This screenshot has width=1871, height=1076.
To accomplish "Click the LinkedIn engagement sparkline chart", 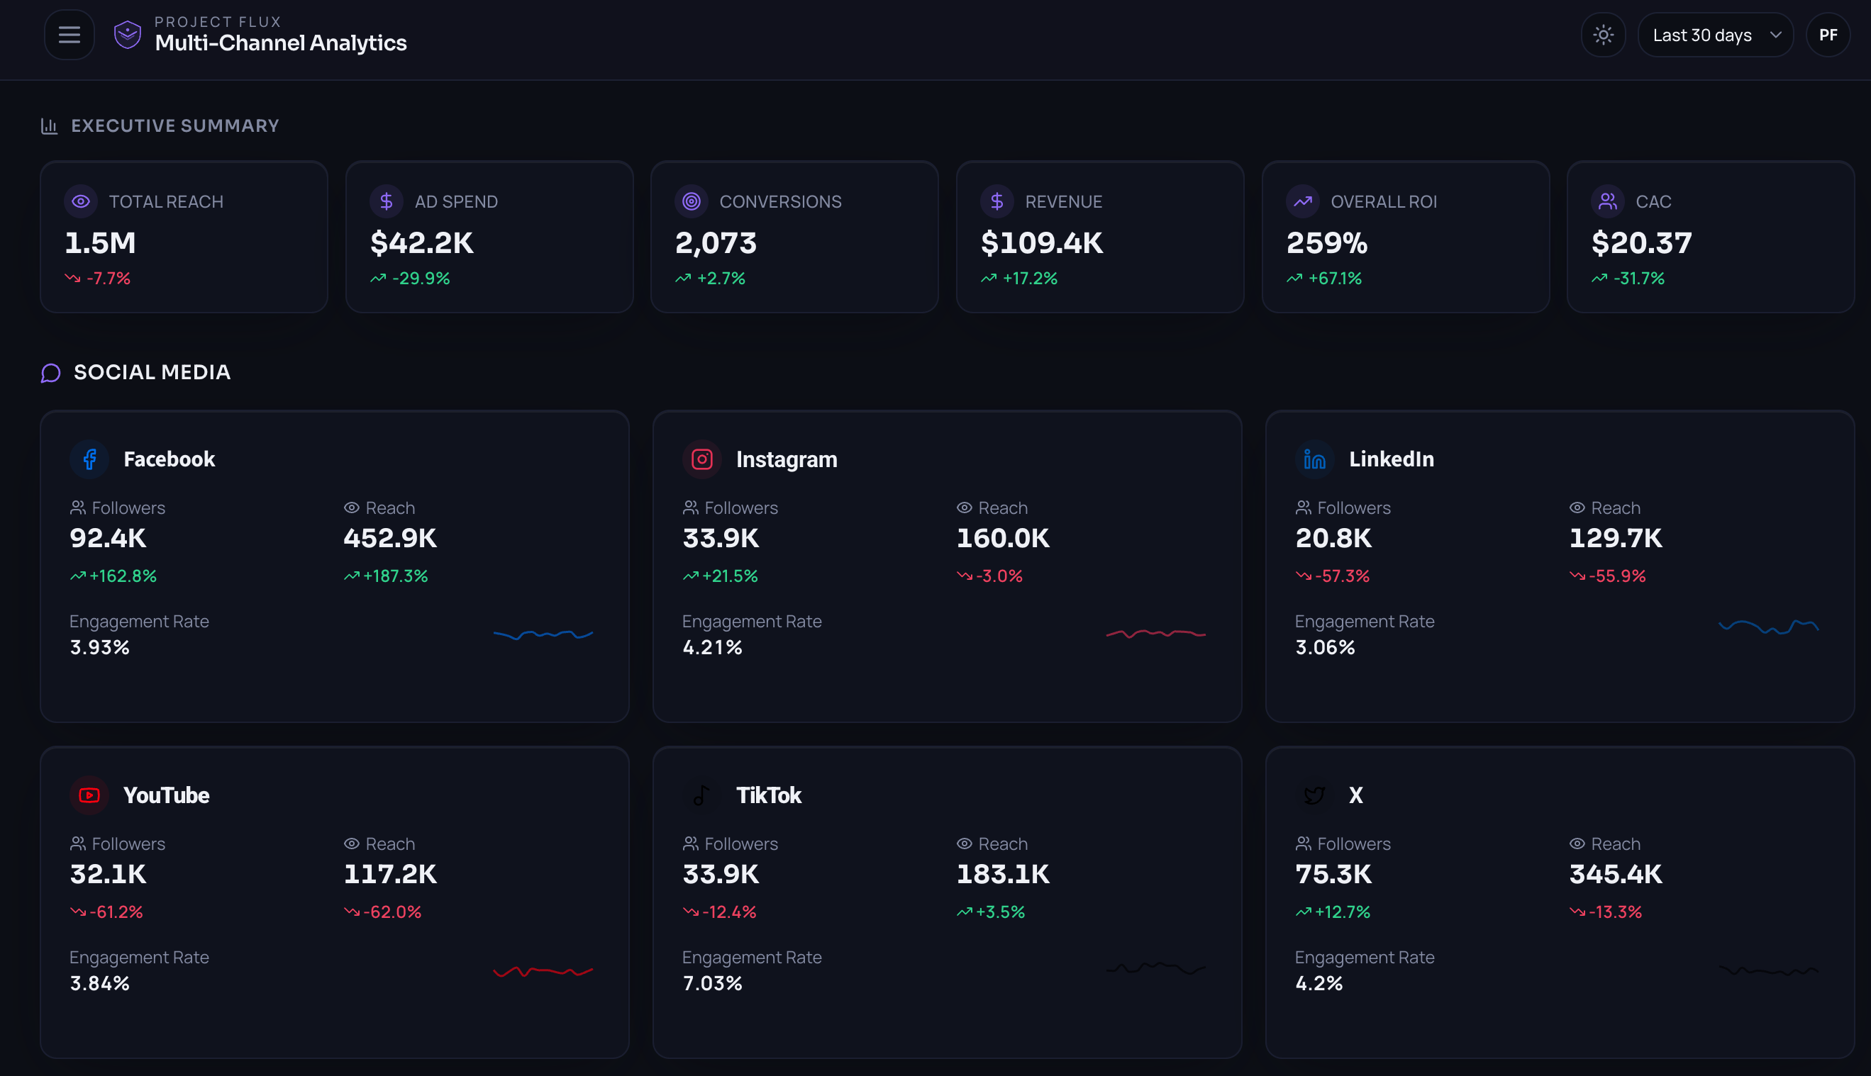I will click(x=1768, y=628).
